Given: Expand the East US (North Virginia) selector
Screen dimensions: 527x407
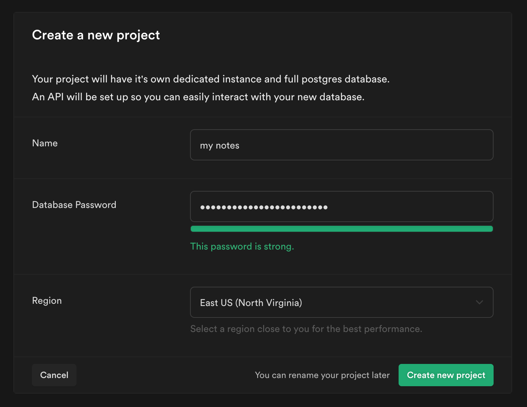Looking at the screenshot, I should (341, 302).
